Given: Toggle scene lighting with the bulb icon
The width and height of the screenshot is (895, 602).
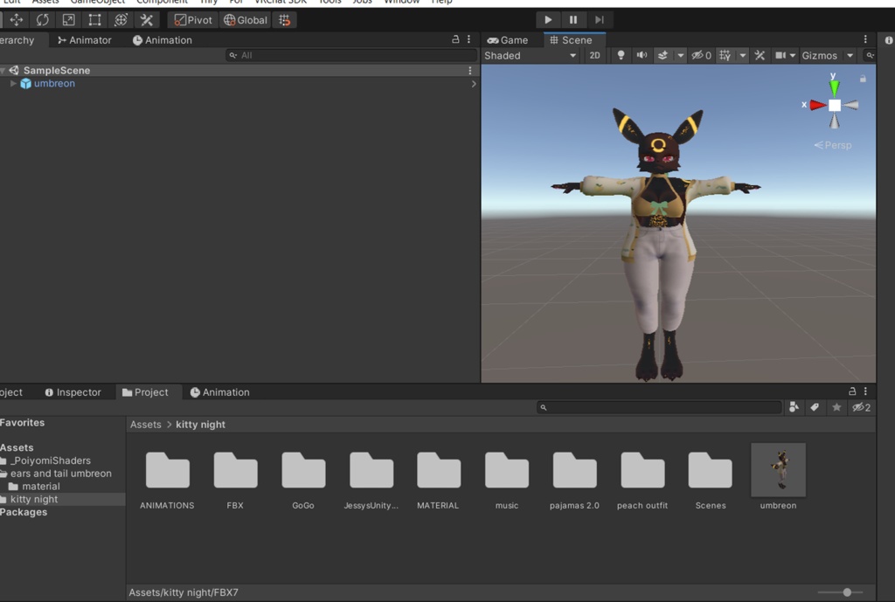Looking at the screenshot, I should point(621,55).
